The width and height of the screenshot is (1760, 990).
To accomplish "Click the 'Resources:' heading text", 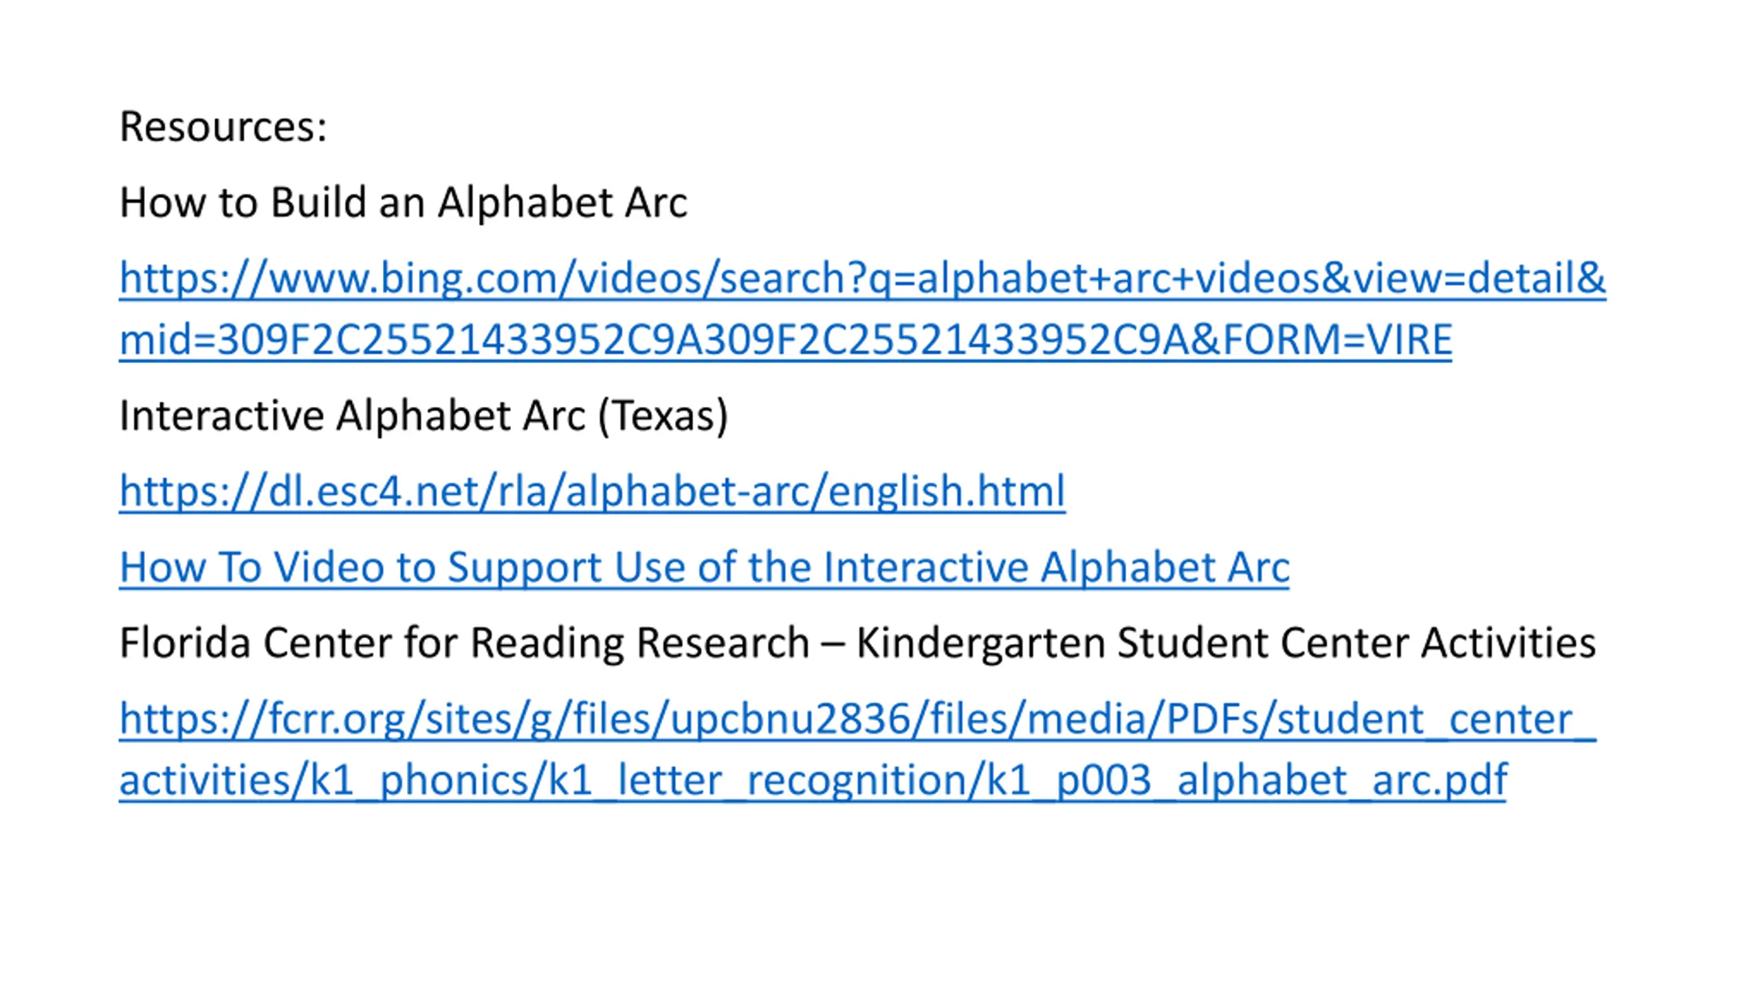I will (223, 126).
